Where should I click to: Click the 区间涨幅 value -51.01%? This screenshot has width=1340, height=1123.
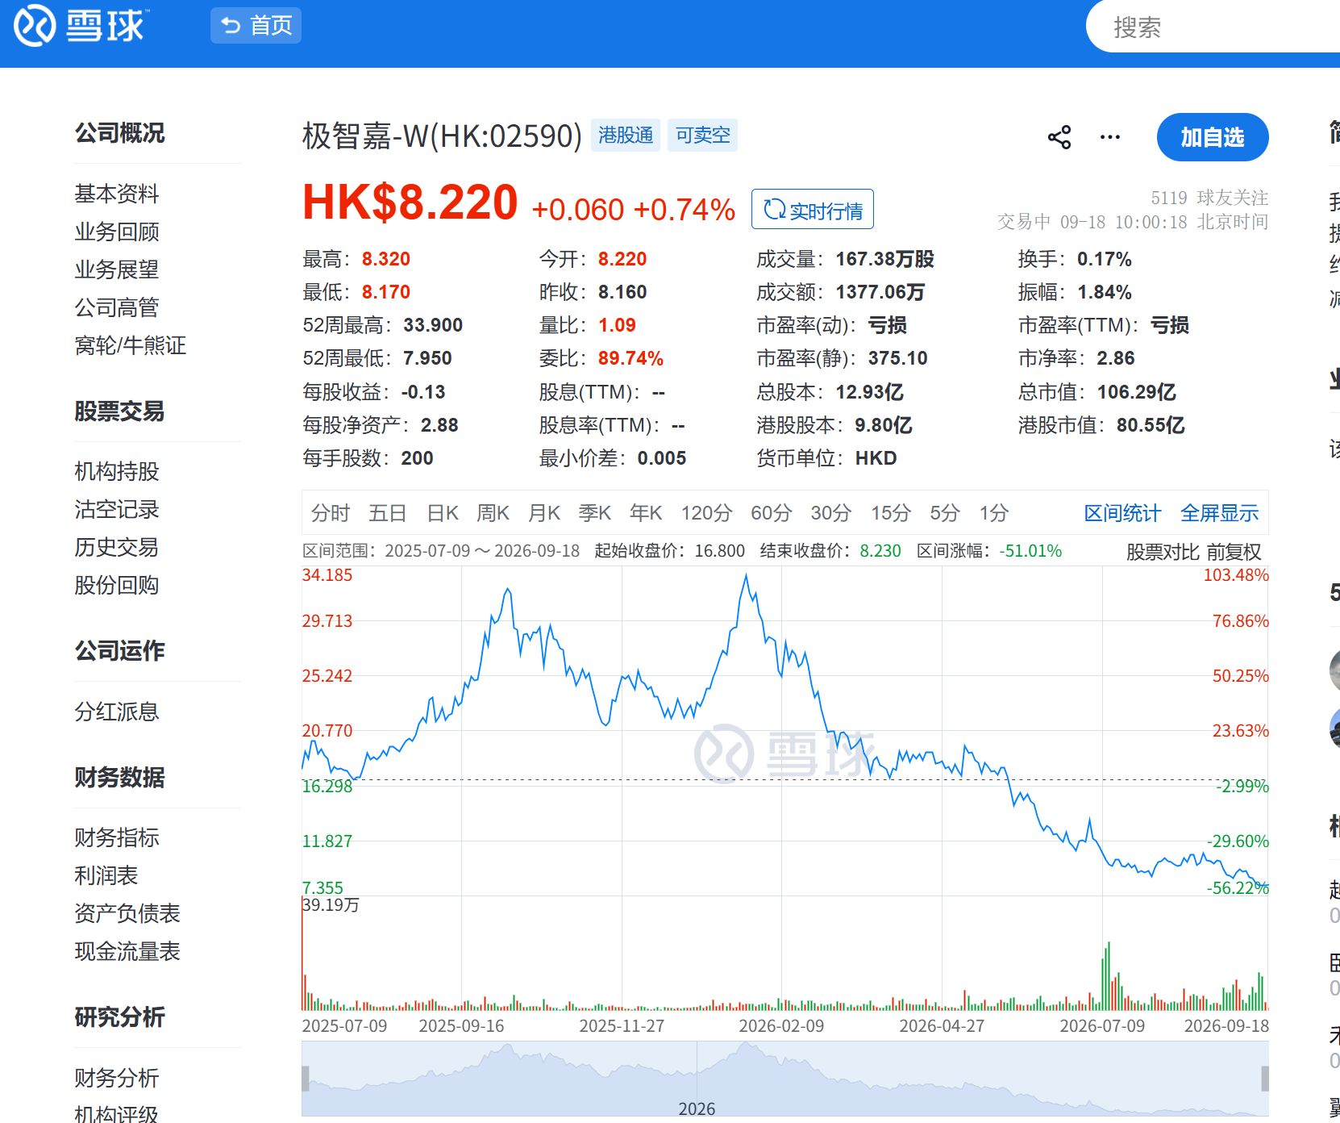click(x=1030, y=551)
